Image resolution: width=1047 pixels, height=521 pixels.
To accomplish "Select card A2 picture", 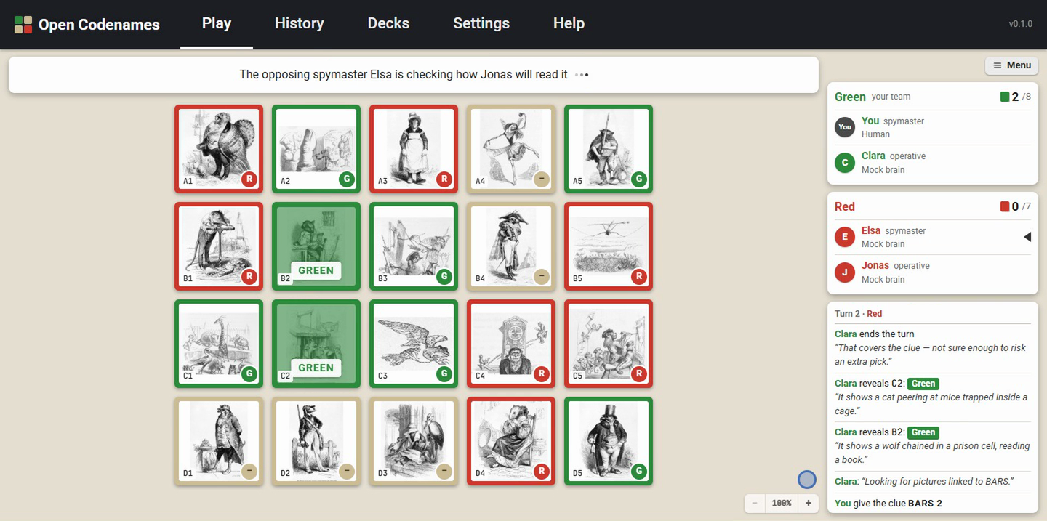I will [x=316, y=149].
